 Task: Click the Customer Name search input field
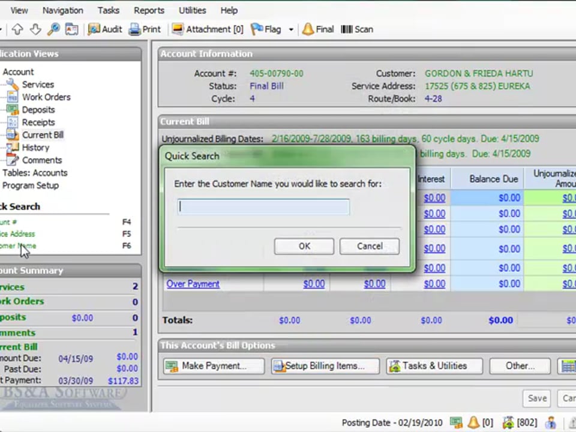coord(263,207)
